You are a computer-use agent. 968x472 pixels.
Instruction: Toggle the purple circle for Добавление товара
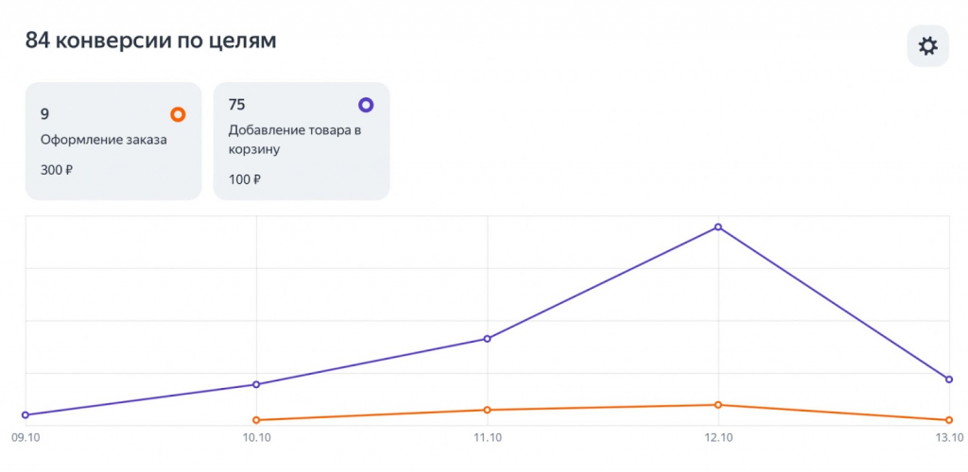[x=366, y=105]
